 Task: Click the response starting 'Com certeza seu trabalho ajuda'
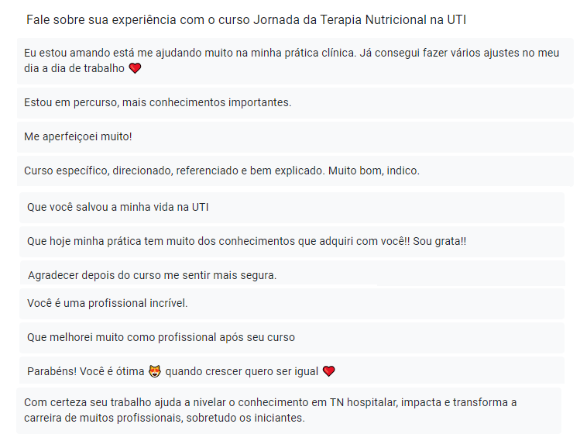click(289, 411)
